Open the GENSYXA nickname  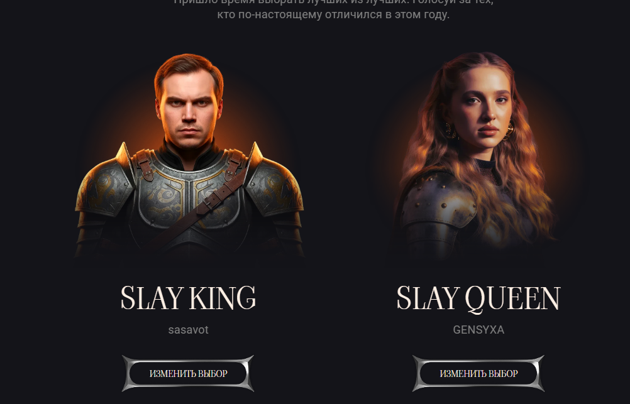point(478,330)
